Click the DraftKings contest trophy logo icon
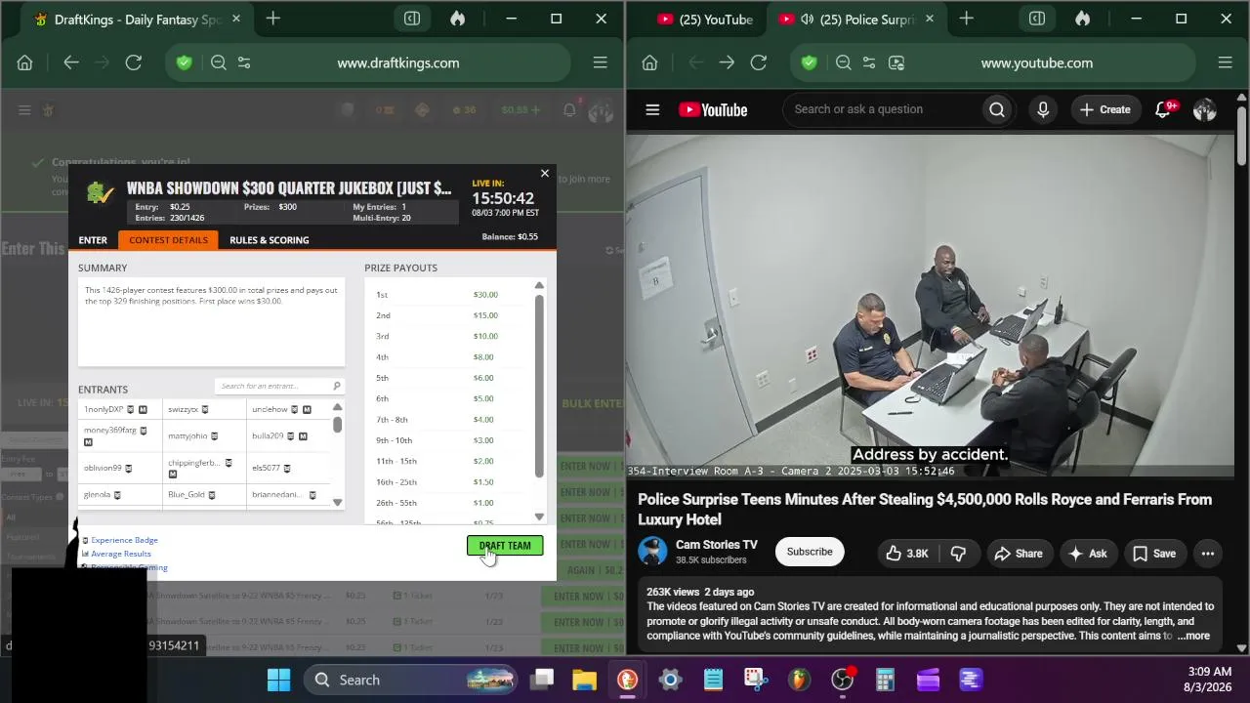 point(101,192)
